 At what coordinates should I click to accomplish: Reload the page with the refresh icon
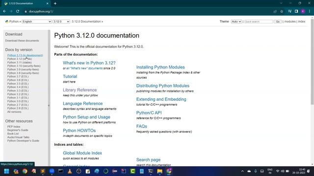18,11
